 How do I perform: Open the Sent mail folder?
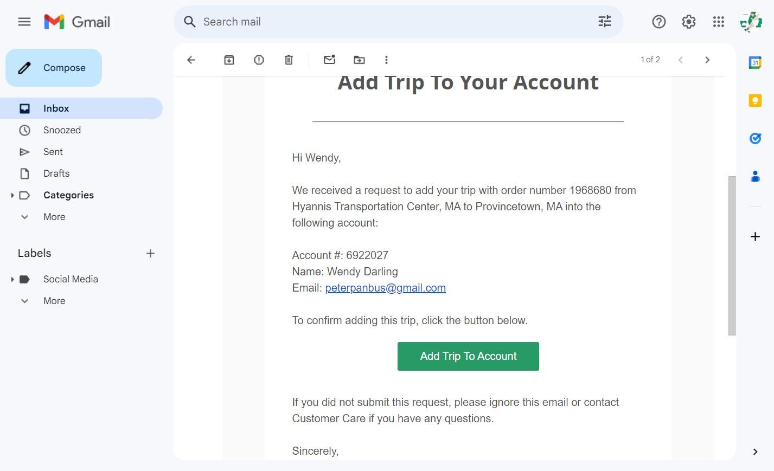coord(53,152)
